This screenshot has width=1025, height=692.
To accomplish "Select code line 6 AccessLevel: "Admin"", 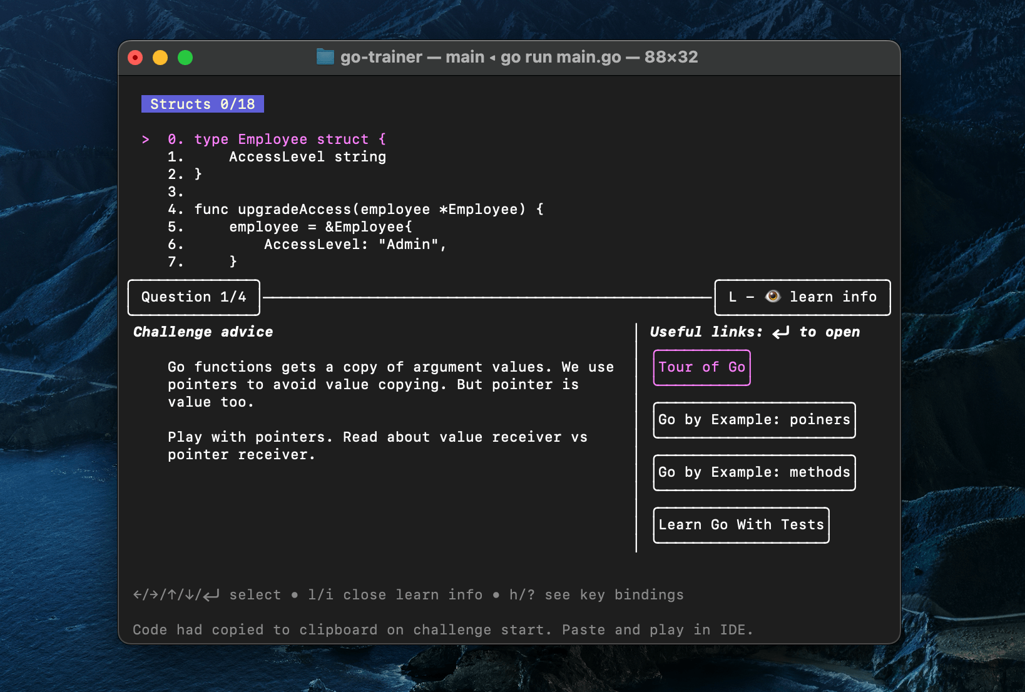I will point(307,245).
